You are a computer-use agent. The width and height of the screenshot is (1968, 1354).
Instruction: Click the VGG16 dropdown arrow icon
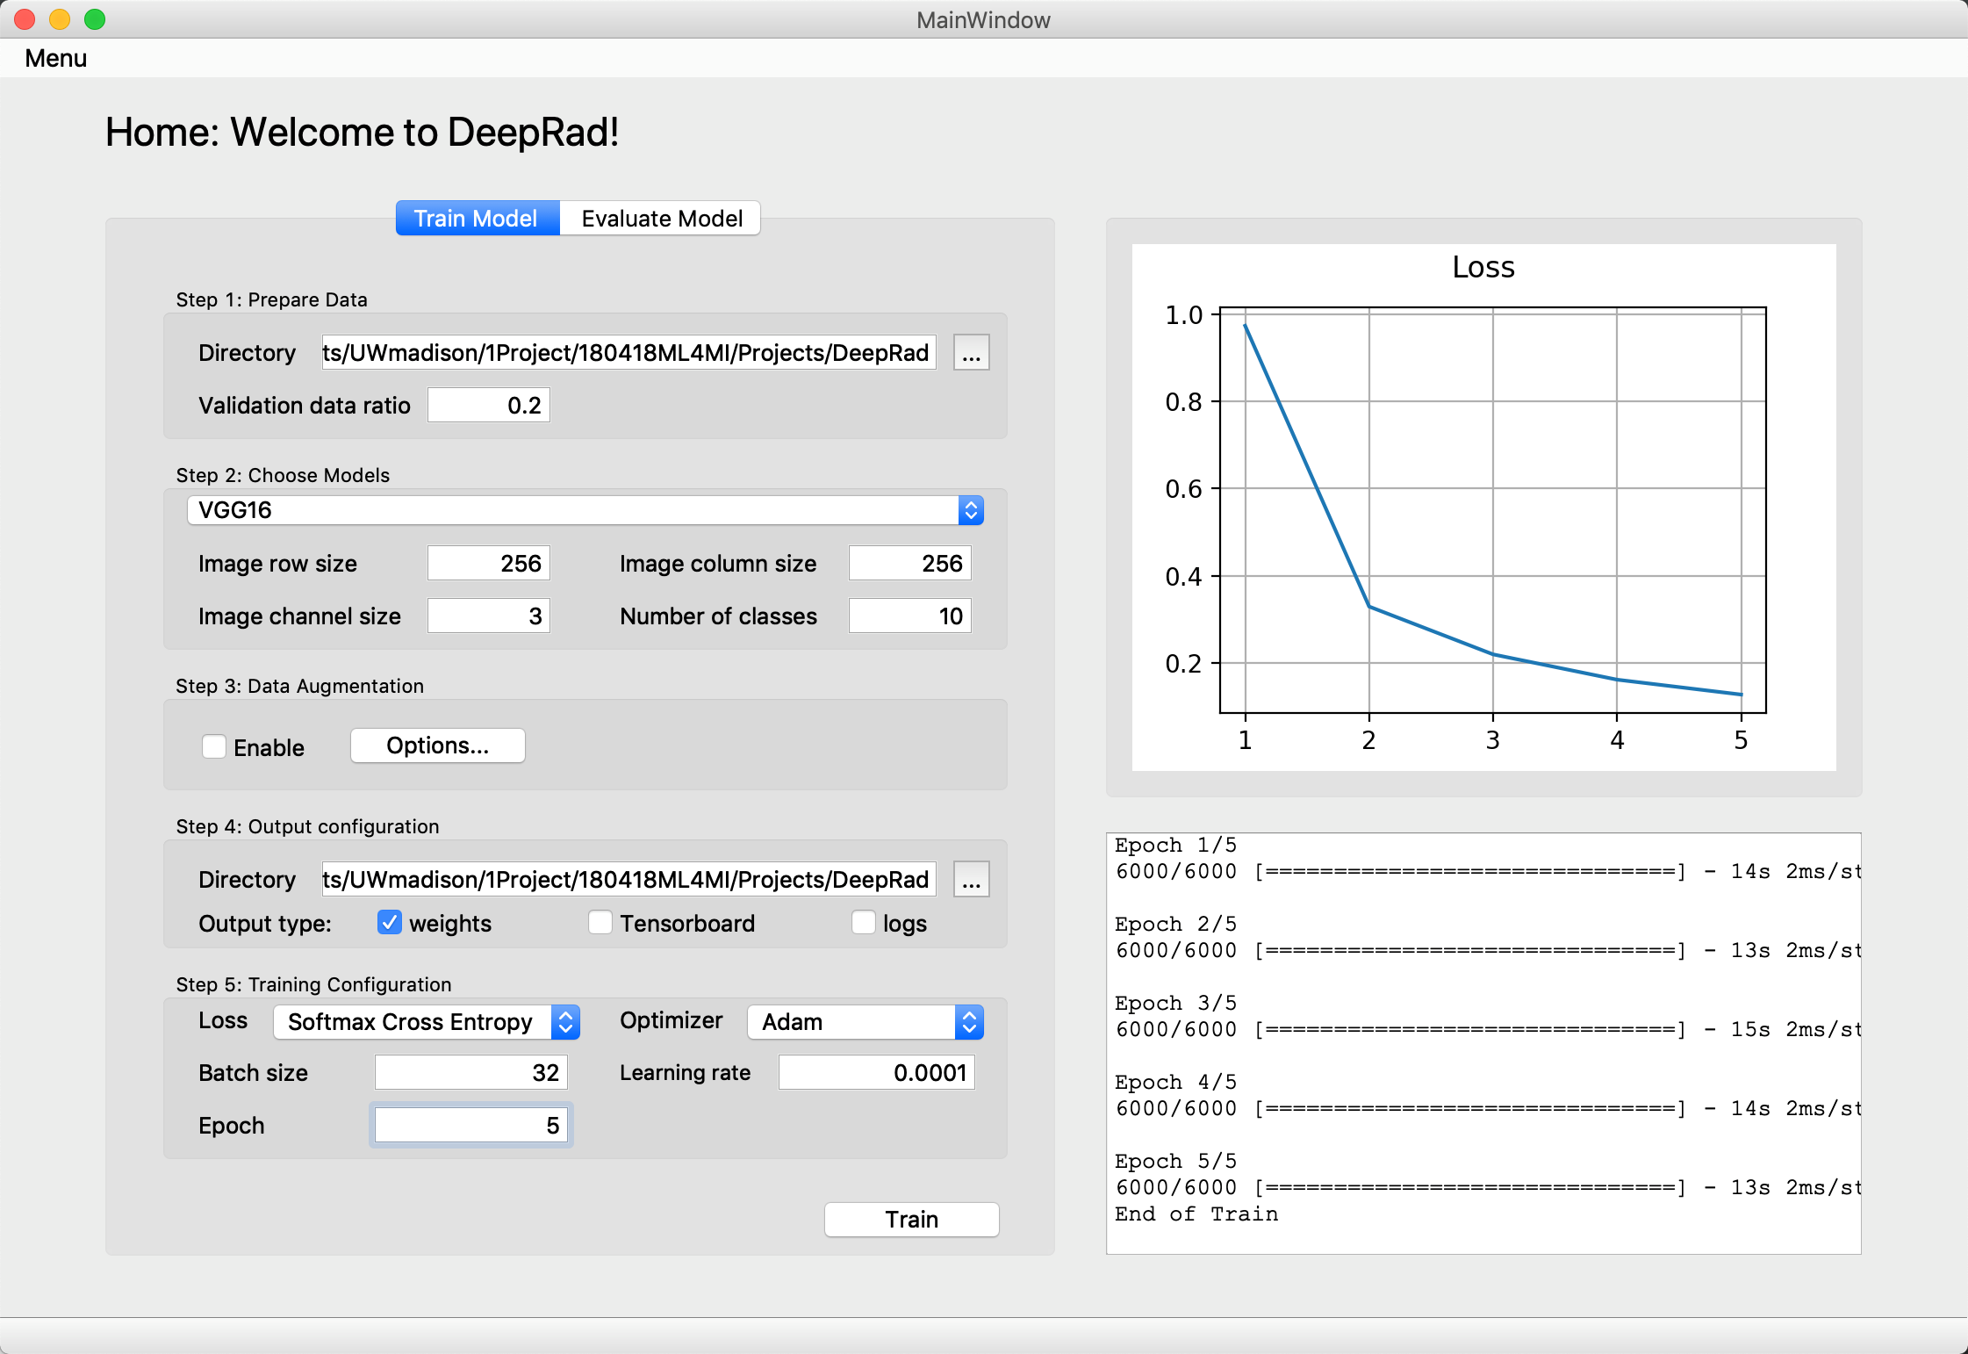pos(970,510)
